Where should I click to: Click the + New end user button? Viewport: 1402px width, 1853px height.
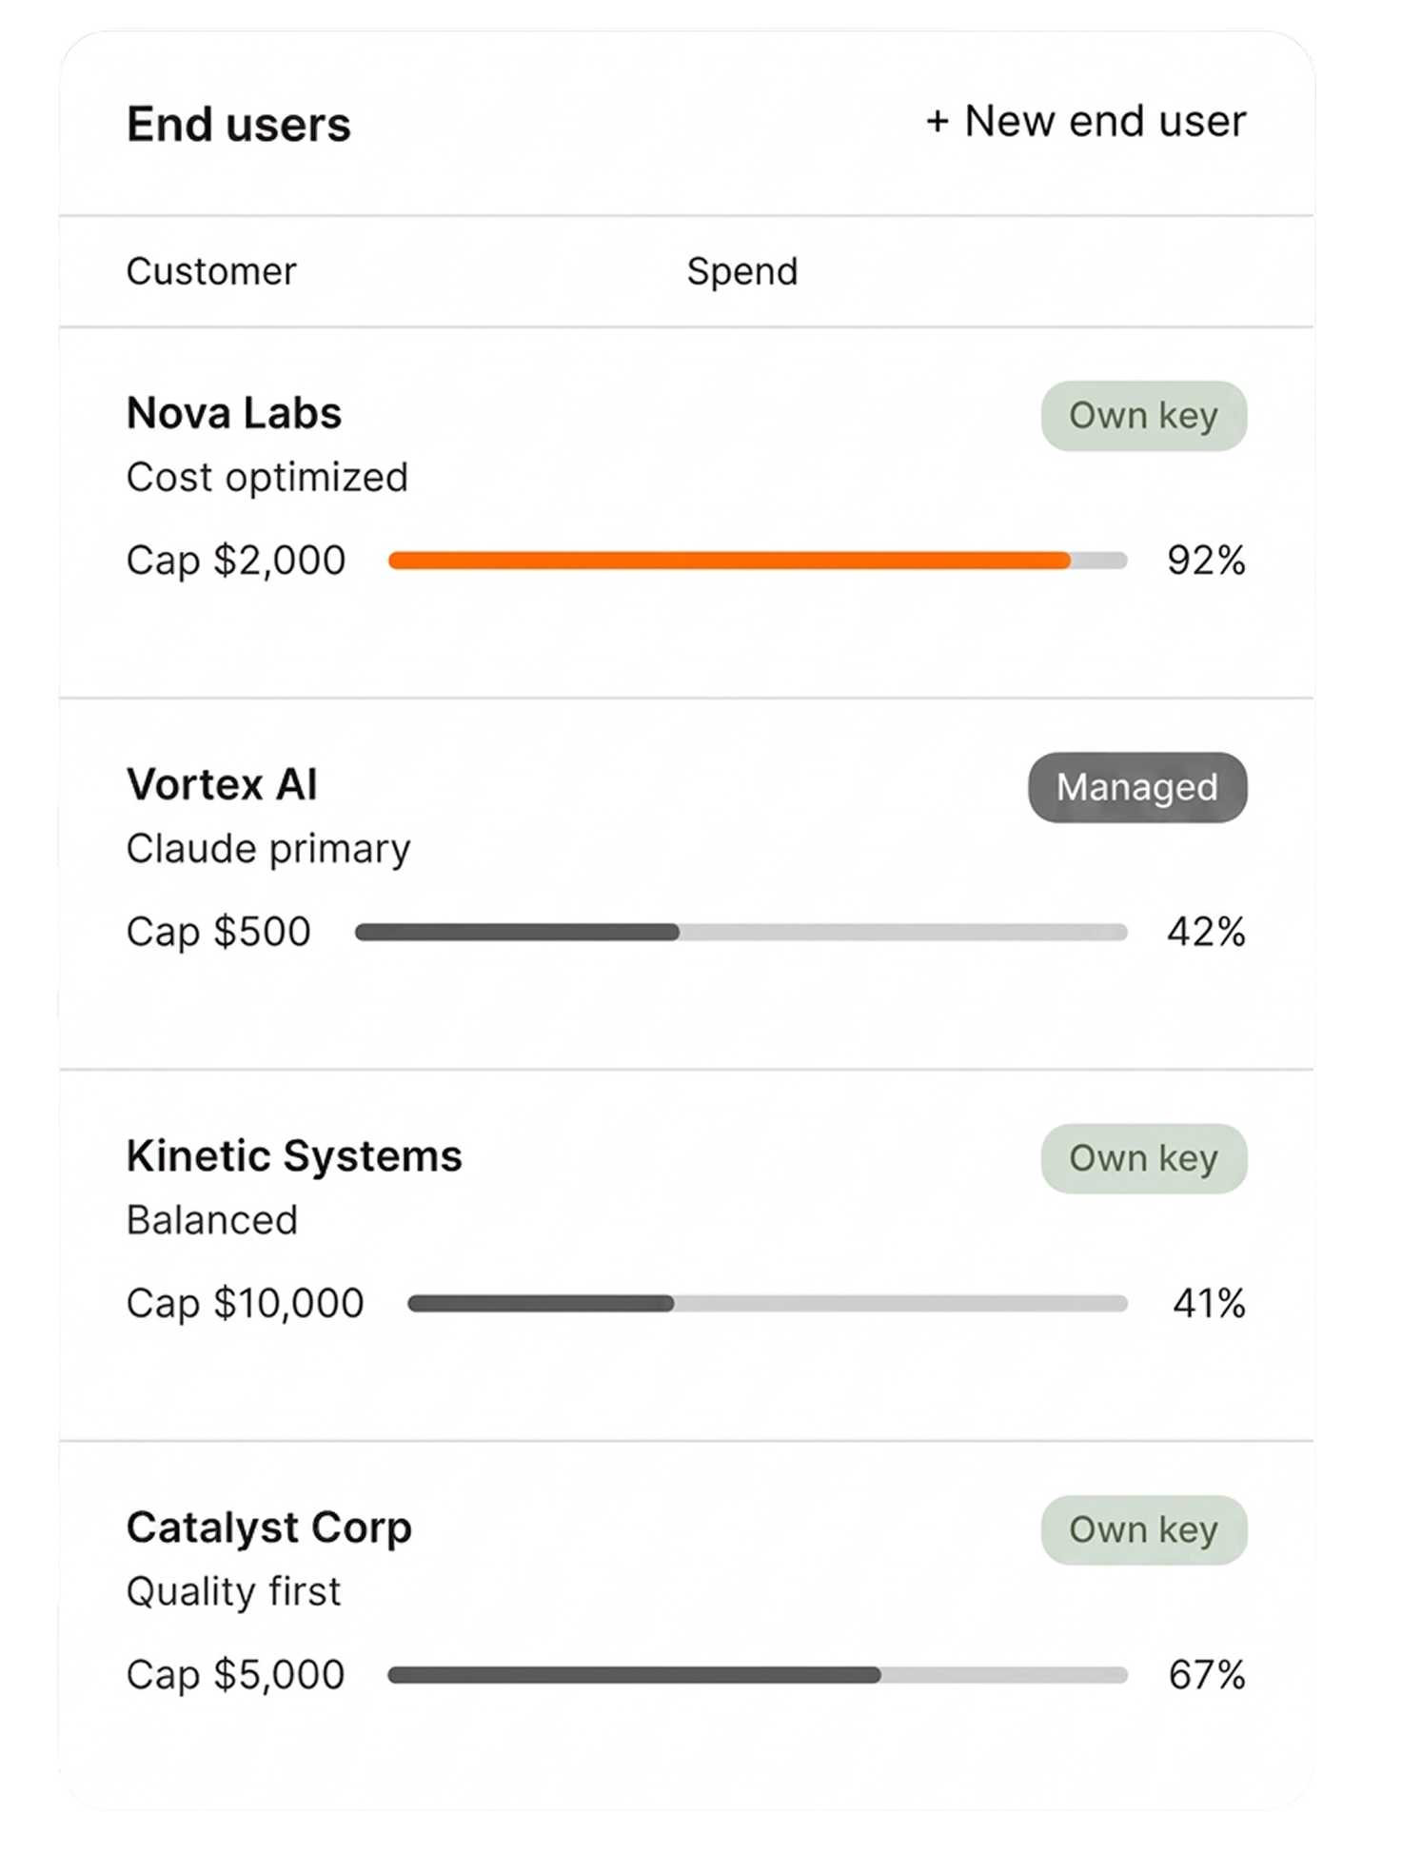click(1086, 122)
